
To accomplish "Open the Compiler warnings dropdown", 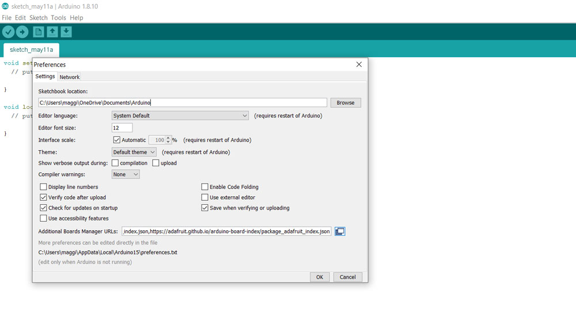I will click(125, 174).
